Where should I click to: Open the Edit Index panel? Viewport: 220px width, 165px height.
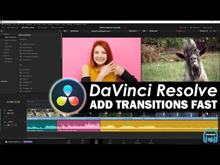coord(43,27)
